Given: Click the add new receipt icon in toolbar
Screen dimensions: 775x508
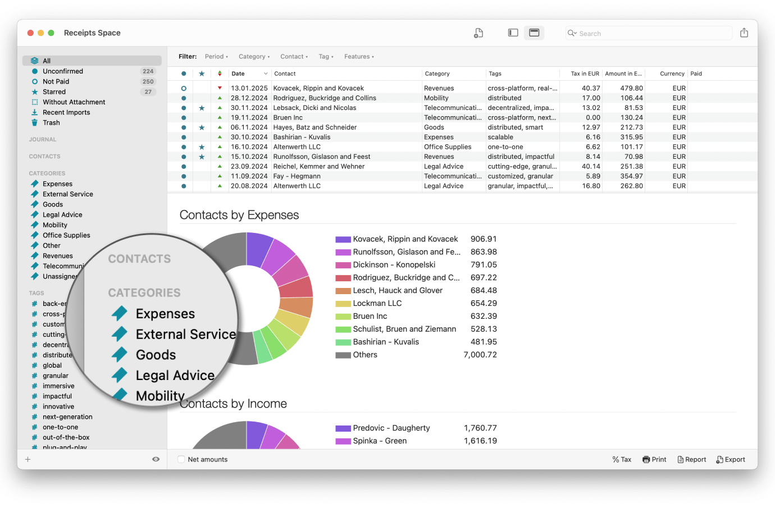Looking at the screenshot, I should pyautogui.click(x=478, y=33).
